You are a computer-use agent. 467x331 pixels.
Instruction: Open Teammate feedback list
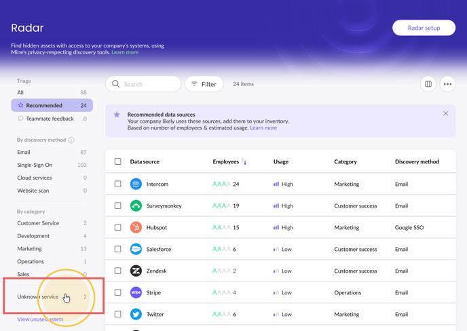[x=52, y=119]
